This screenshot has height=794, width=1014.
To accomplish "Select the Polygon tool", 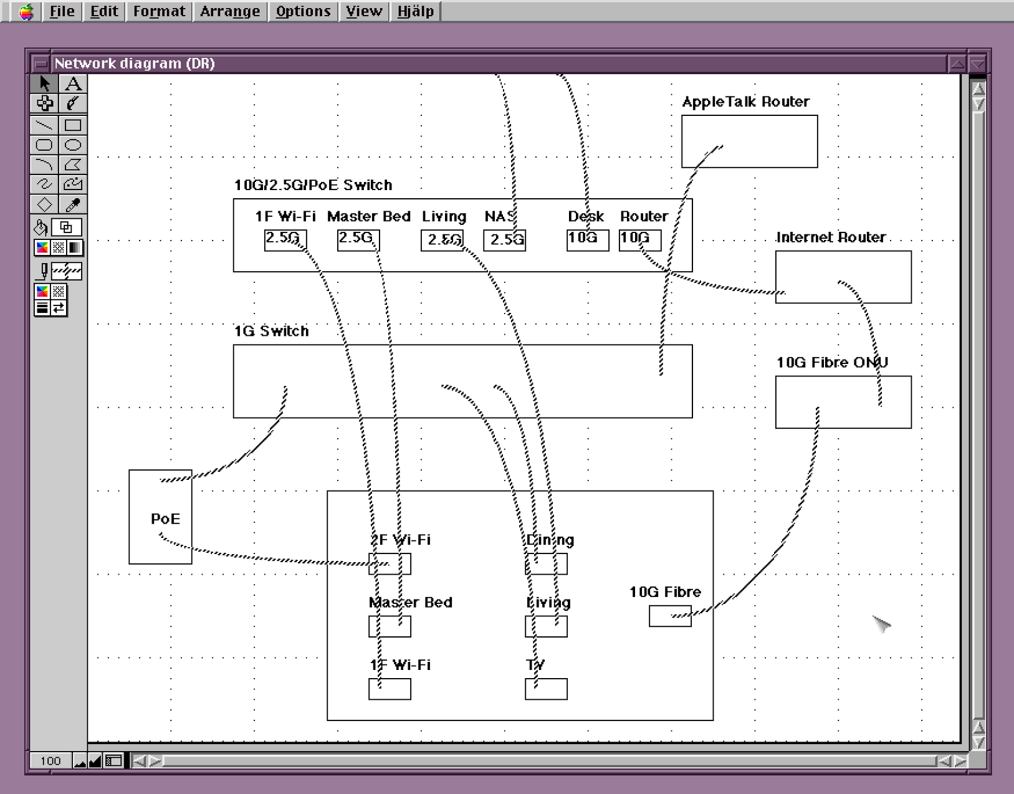I will (x=73, y=165).
